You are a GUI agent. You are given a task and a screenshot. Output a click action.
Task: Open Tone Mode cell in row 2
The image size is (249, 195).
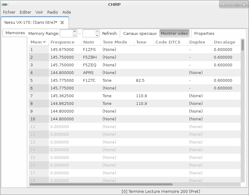(117, 57)
